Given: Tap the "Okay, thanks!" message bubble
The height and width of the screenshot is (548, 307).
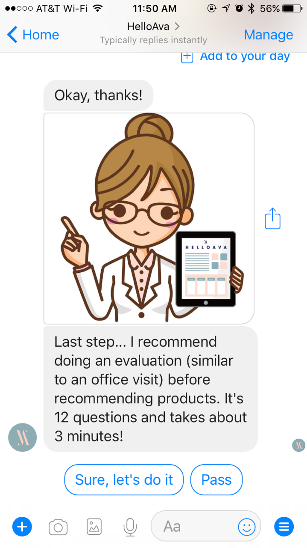Looking at the screenshot, I should tap(98, 95).
